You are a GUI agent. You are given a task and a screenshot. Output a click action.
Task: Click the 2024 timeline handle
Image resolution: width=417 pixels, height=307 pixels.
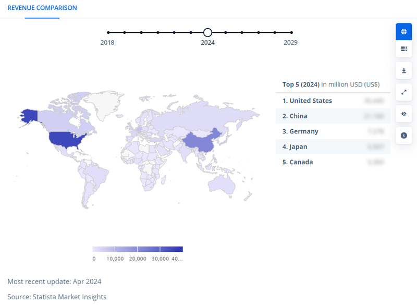coord(207,33)
